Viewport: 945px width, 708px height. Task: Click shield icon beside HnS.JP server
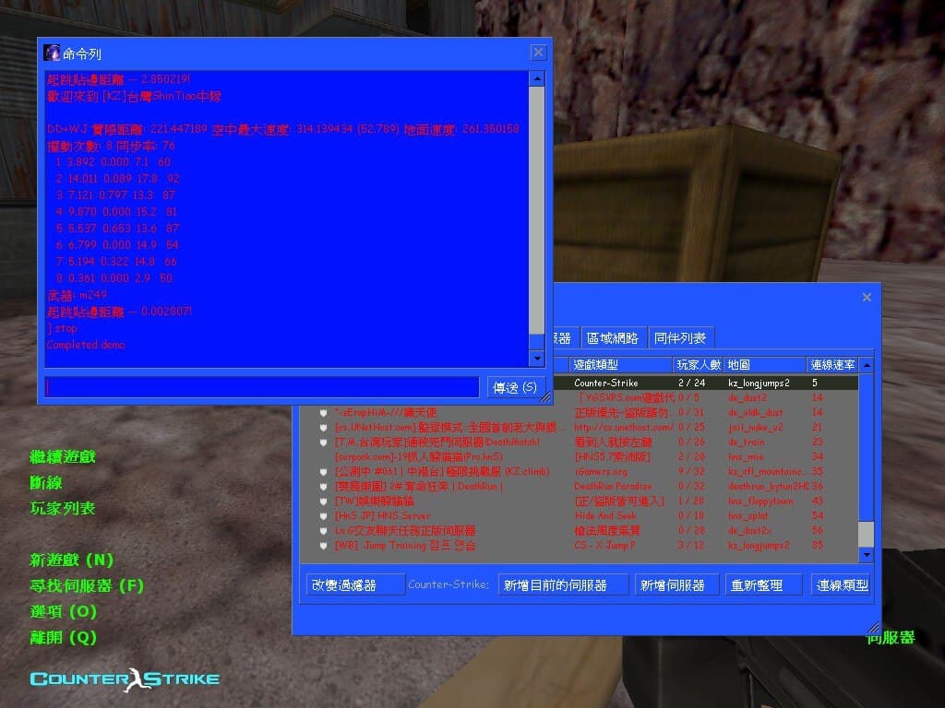coord(323,515)
